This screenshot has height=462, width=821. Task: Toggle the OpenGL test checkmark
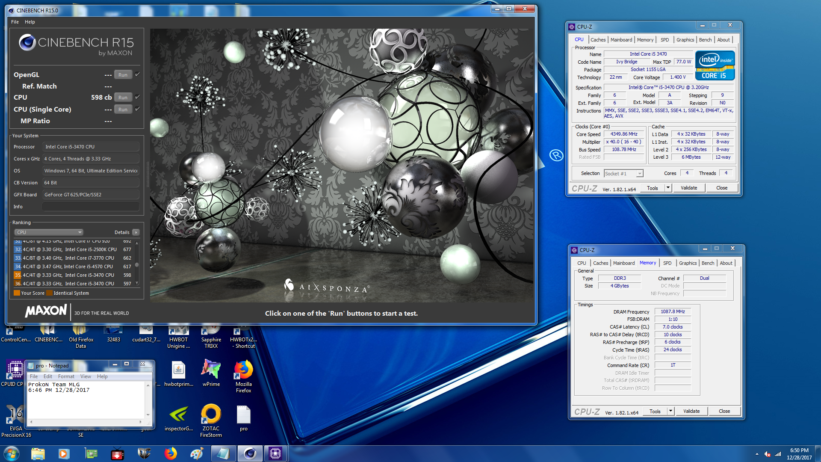(x=138, y=74)
